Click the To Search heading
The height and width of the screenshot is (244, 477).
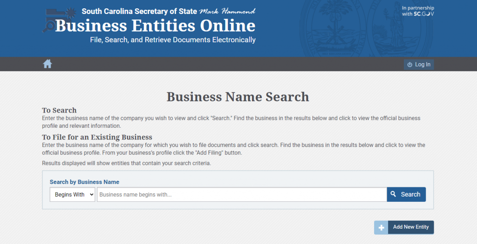(59, 110)
